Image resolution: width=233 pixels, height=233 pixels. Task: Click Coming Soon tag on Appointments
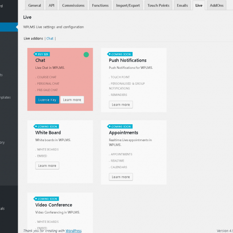[x=120, y=126]
